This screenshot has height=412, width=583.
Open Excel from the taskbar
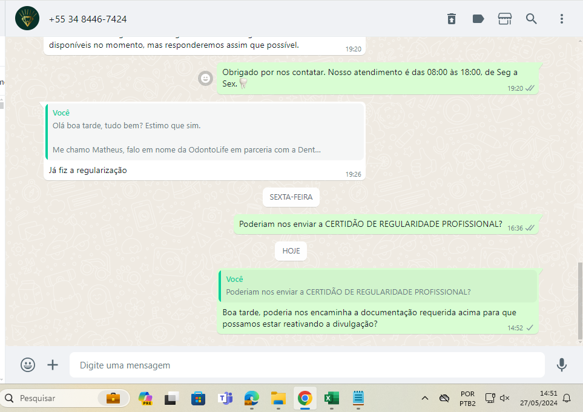[331, 398]
